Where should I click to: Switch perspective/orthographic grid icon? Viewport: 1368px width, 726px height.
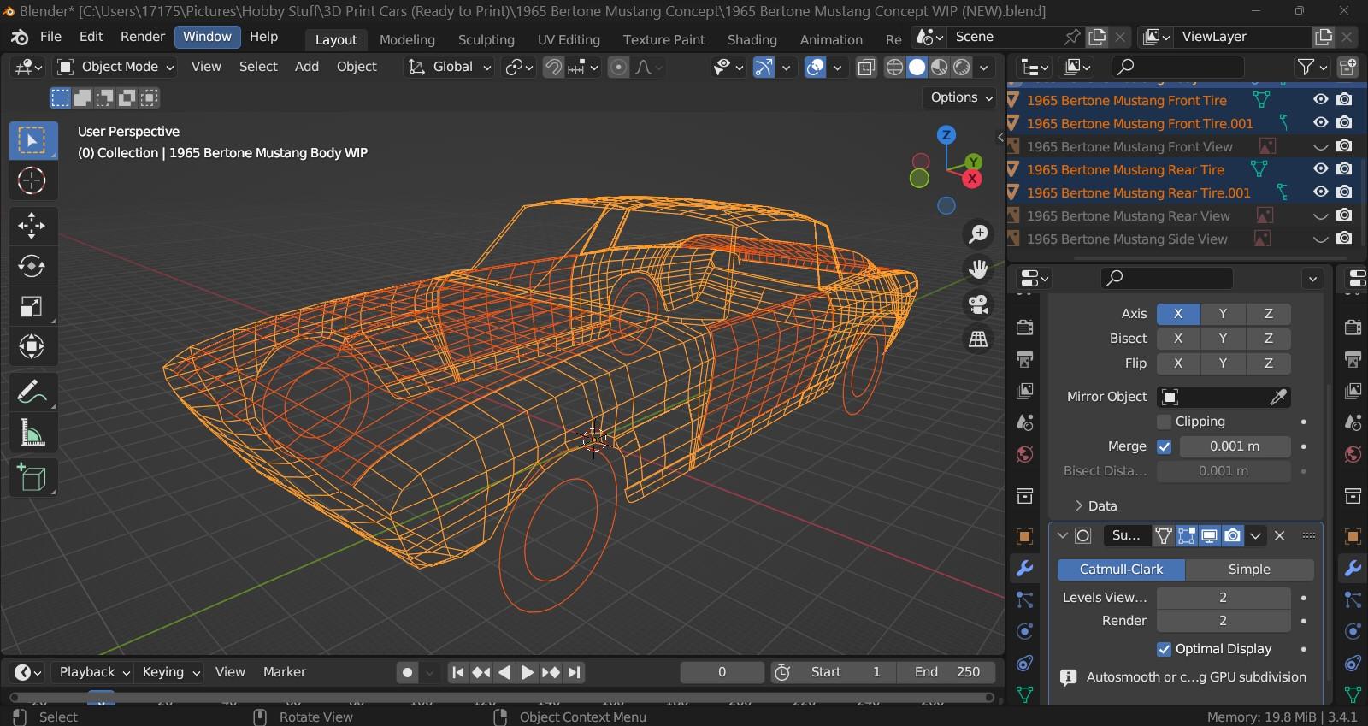coord(978,339)
